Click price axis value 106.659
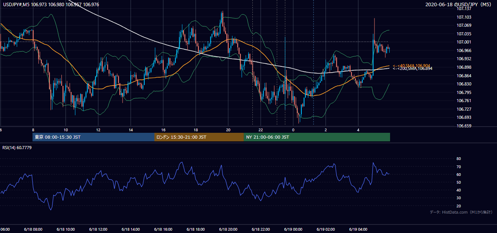The image size is (497, 233). [464, 126]
